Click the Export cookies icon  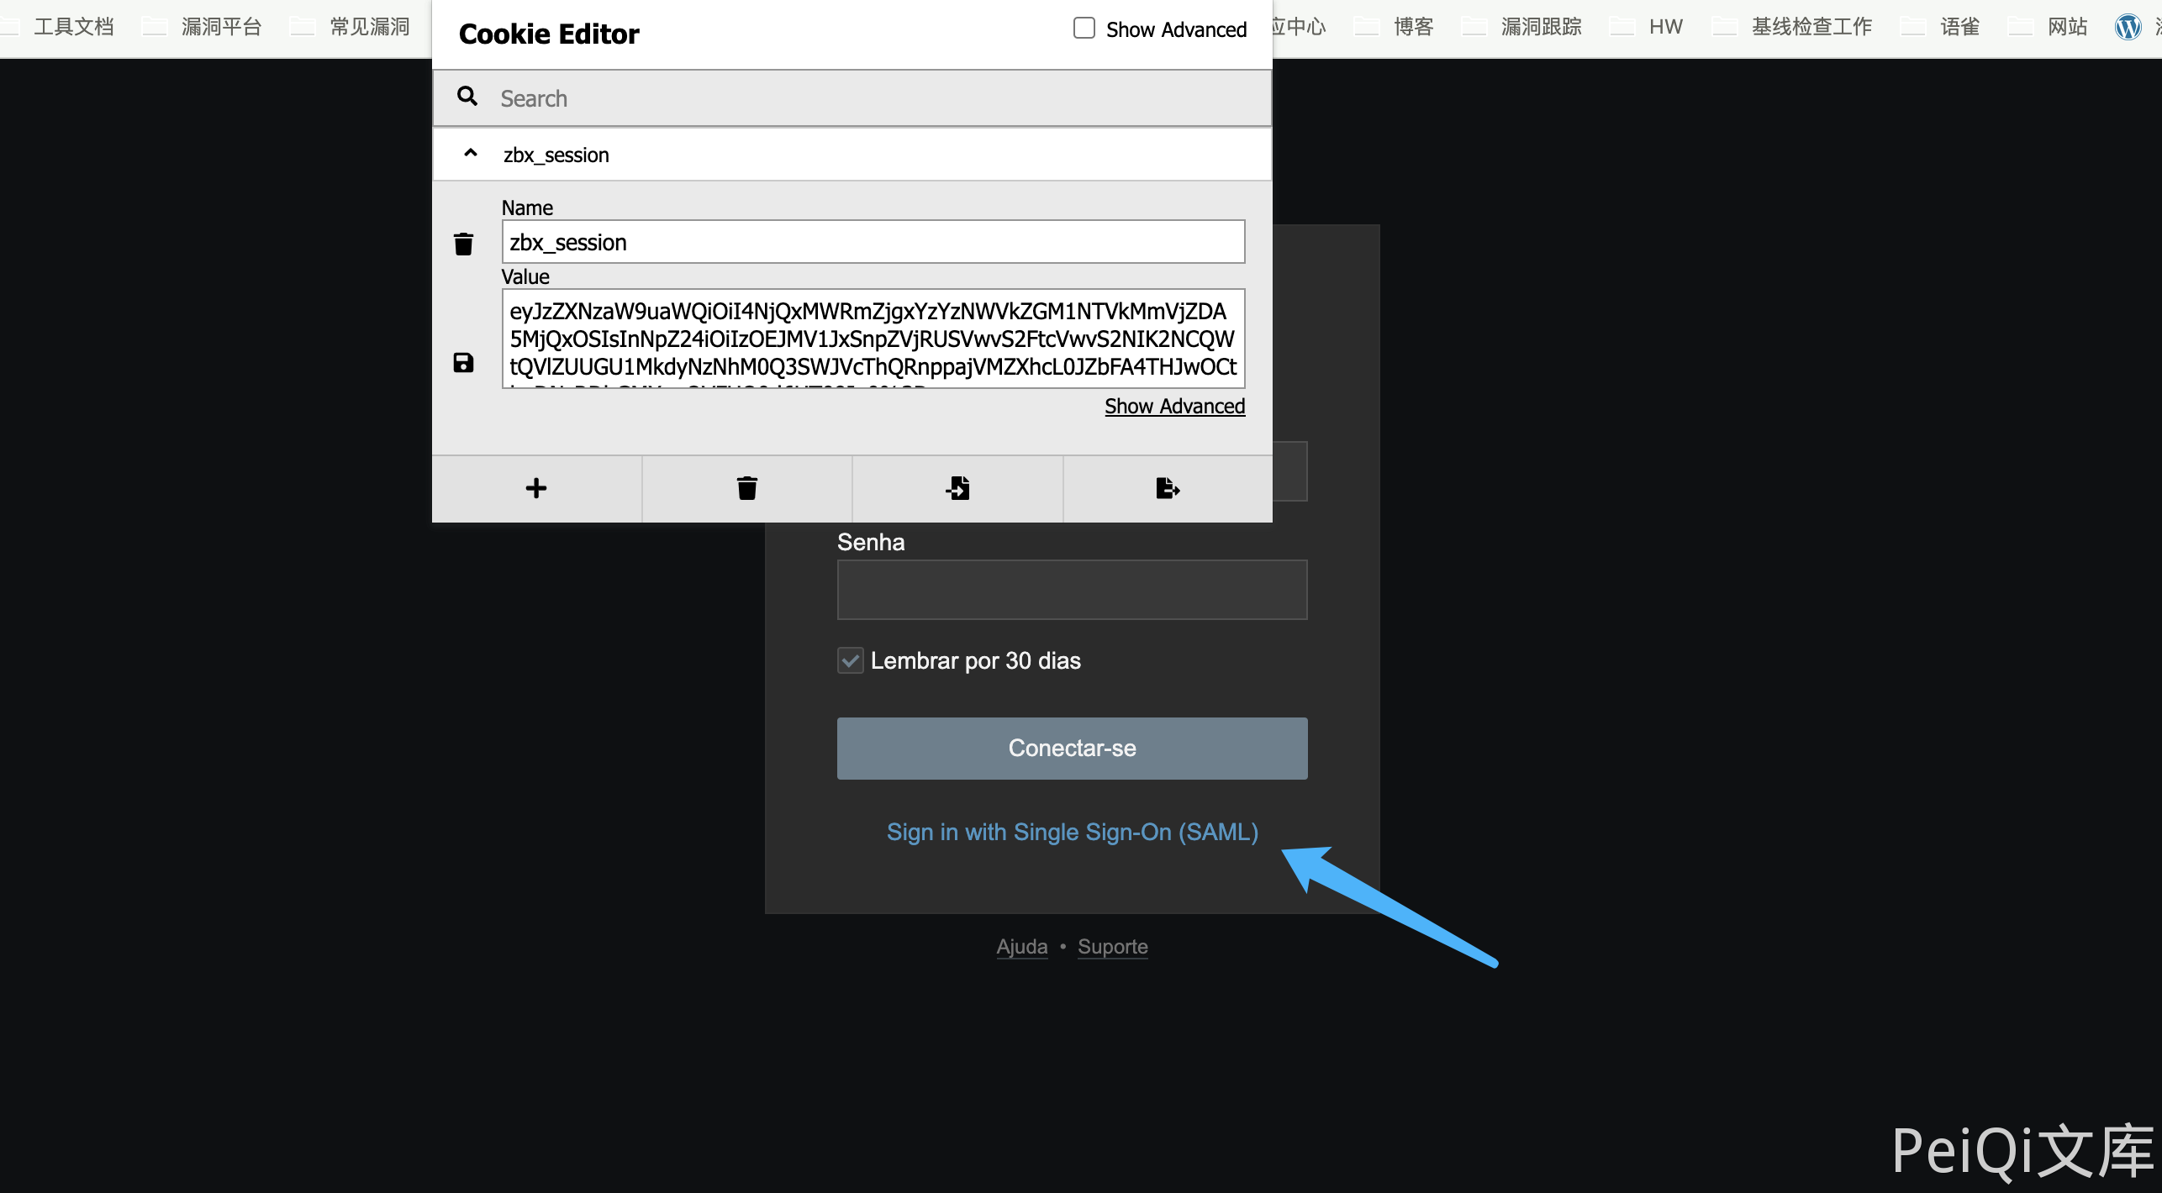click(x=1168, y=488)
